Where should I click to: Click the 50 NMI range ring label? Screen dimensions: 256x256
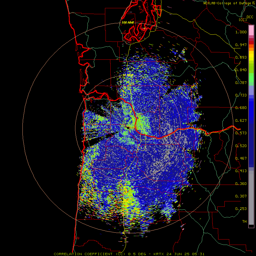point(128,75)
